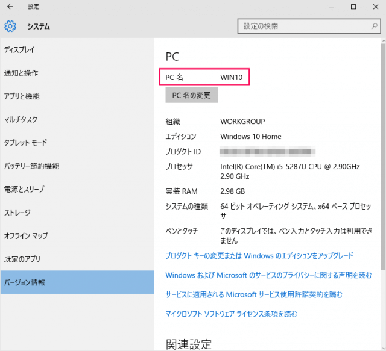Viewport: 386px width, 351px height.
Task: Click the 2.98 GB RAM value
Action: [x=232, y=191]
